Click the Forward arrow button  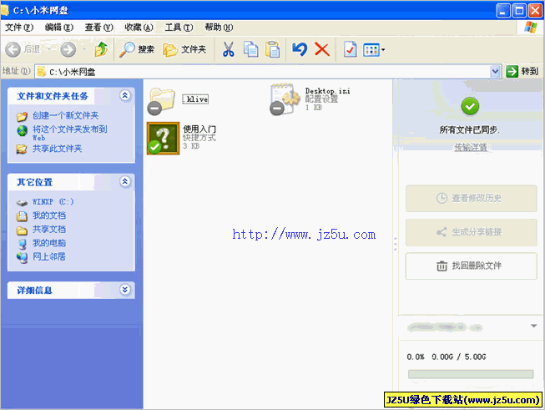[x=68, y=50]
